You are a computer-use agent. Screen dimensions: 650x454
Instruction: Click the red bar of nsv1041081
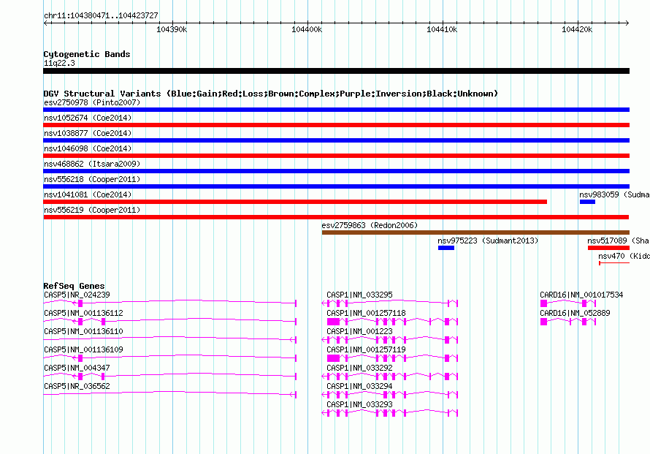295,202
